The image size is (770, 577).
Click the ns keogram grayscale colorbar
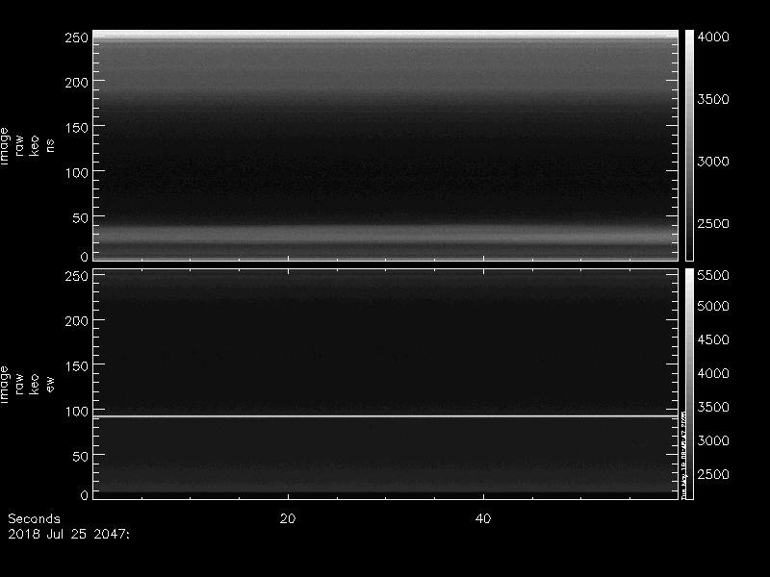pos(689,145)
